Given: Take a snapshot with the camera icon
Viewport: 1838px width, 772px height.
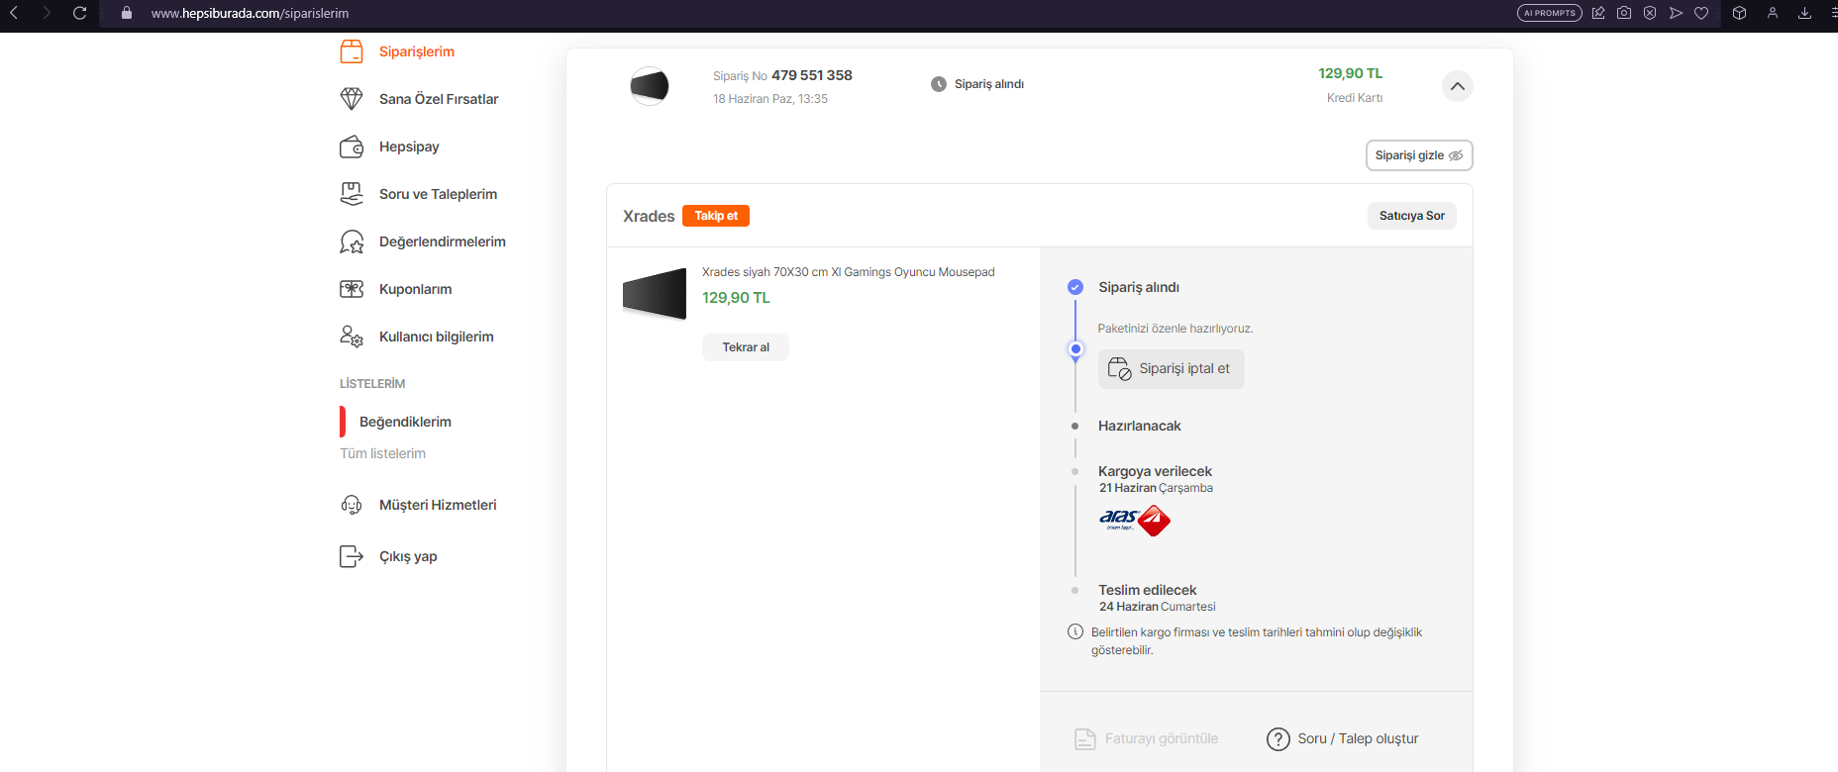Looking at the screenshot, I should point(1624,13).
